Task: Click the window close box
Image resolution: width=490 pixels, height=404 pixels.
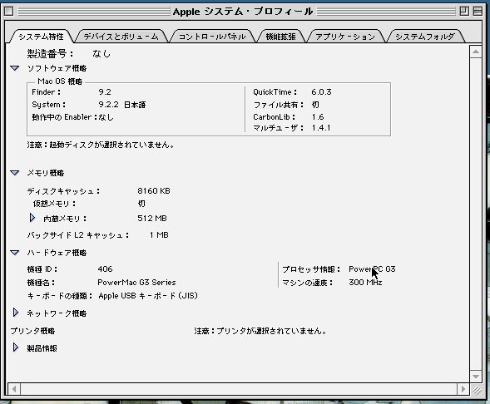Action: coord(9,12)
